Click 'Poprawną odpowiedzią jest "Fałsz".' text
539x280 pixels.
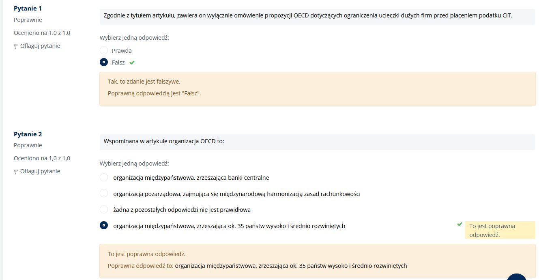tap(155, 93)
